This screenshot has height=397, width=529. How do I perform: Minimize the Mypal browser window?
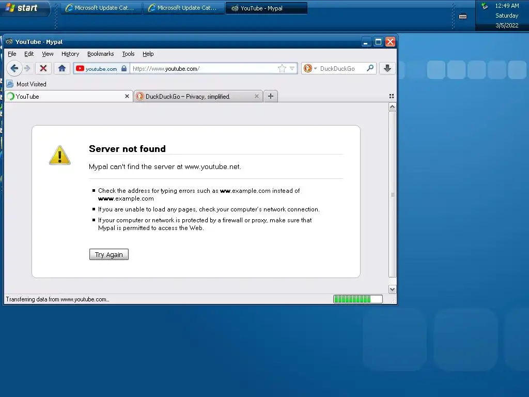tap(366, 42)
